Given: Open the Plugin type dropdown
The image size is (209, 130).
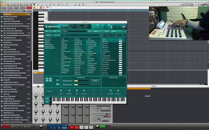Looking at the screenshot, I should pyautogui.click(x=104, y=110).
